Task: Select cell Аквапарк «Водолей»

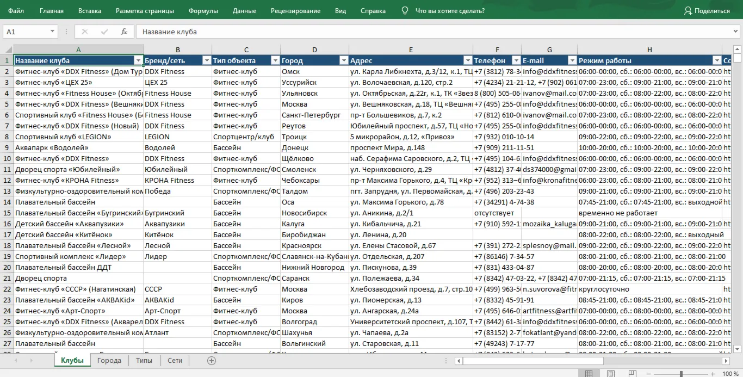Action: [x=78, y=147]
